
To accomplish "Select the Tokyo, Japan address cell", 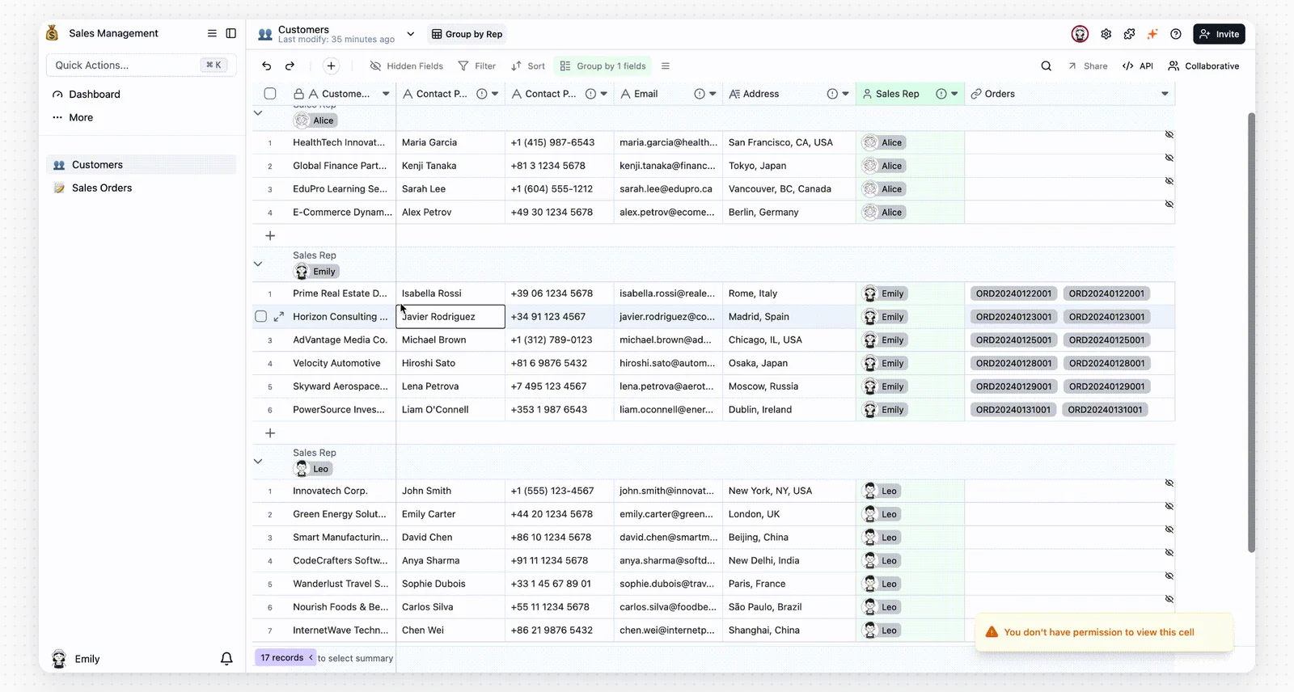I will (x=789, y=166).
